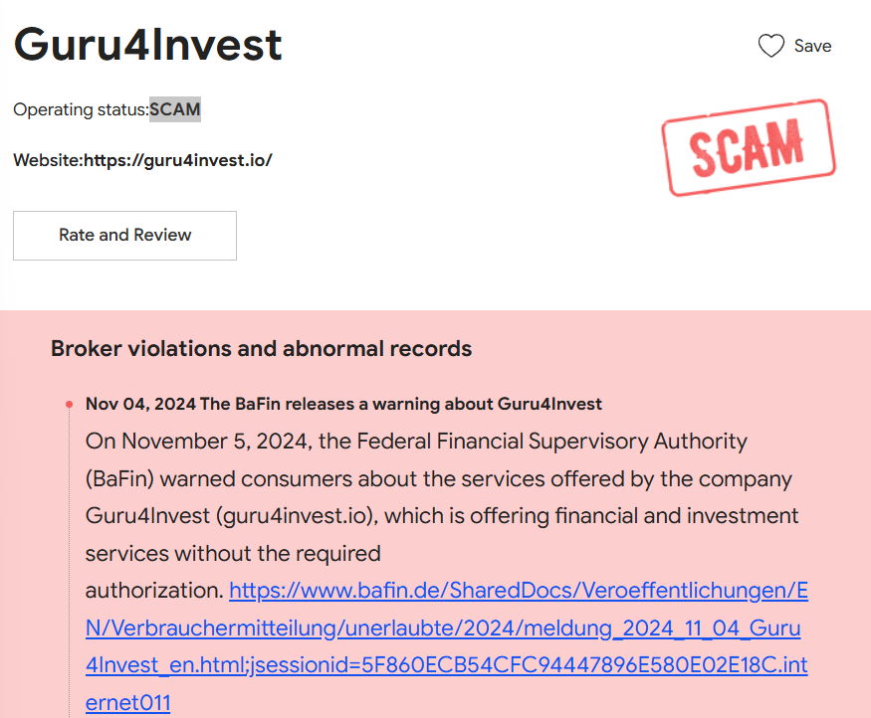Click the heart icon to save broker

coord(771,46)
